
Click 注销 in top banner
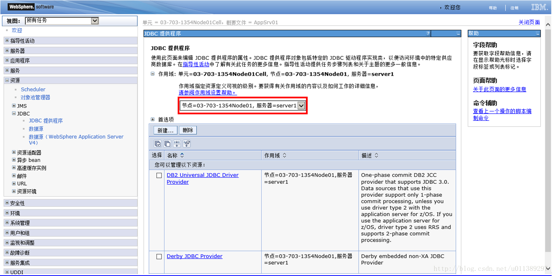[x=514, y=8]
